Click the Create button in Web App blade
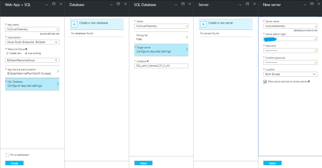Screen dimensions: 322x168 point(14,163)
